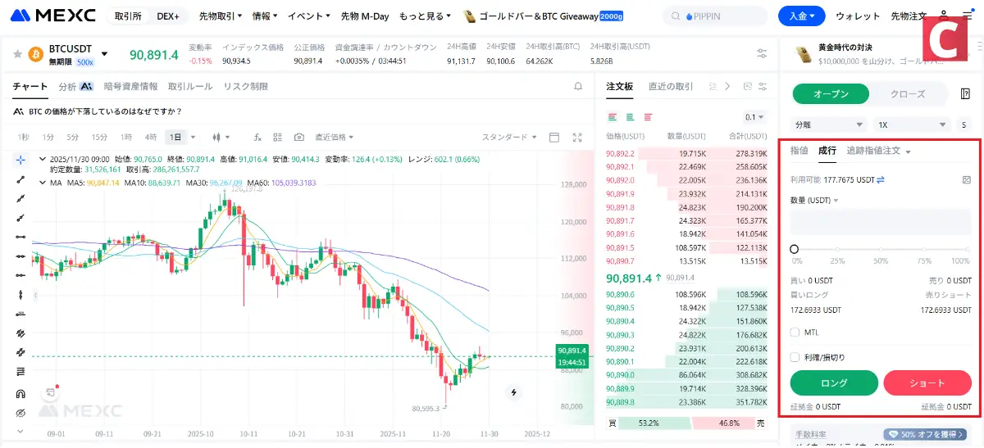
Task: Hide all drawings with the eye icon
Action: point(20,412)
